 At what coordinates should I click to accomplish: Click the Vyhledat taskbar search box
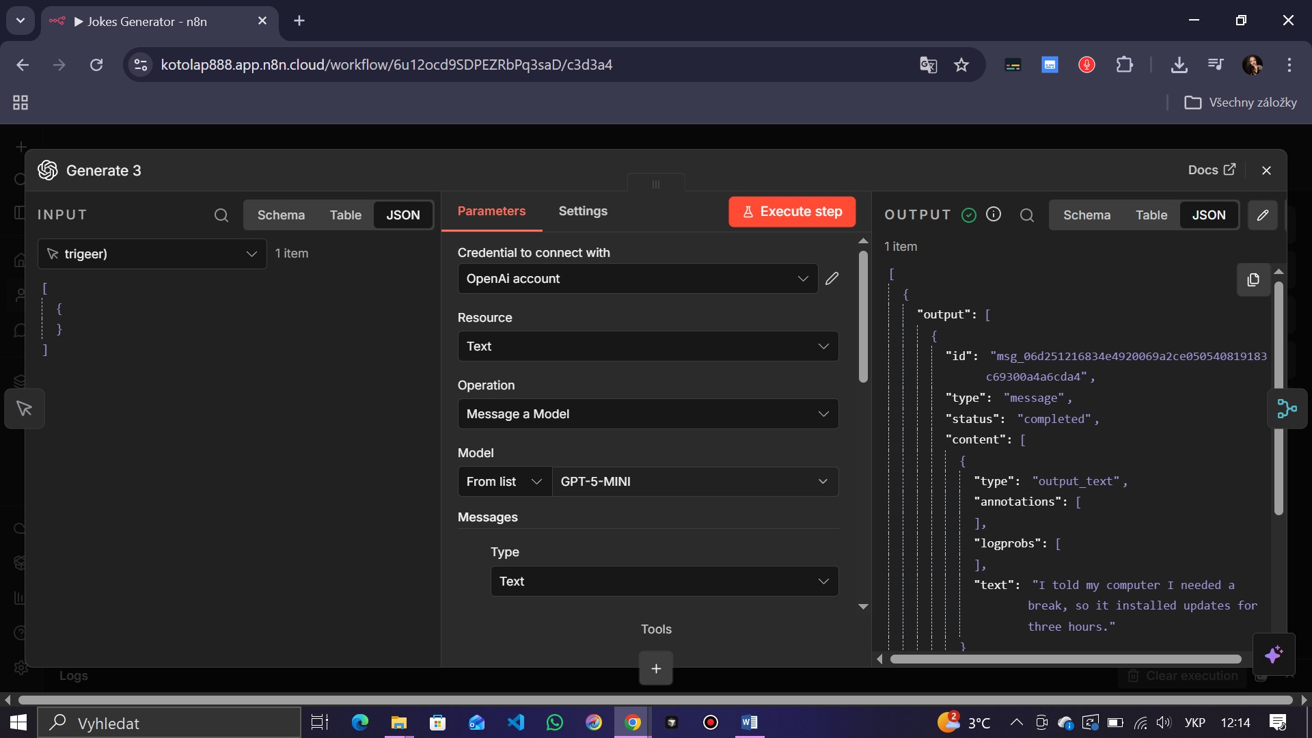point(169,723)
